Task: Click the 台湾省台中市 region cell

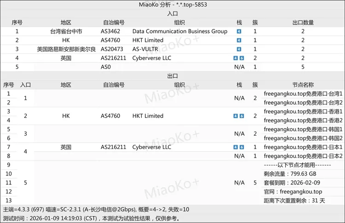Action: [x=66, y=32]
